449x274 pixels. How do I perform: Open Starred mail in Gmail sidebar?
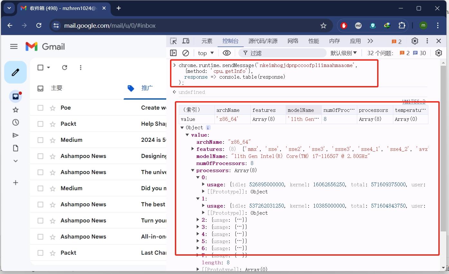point(15,110)
